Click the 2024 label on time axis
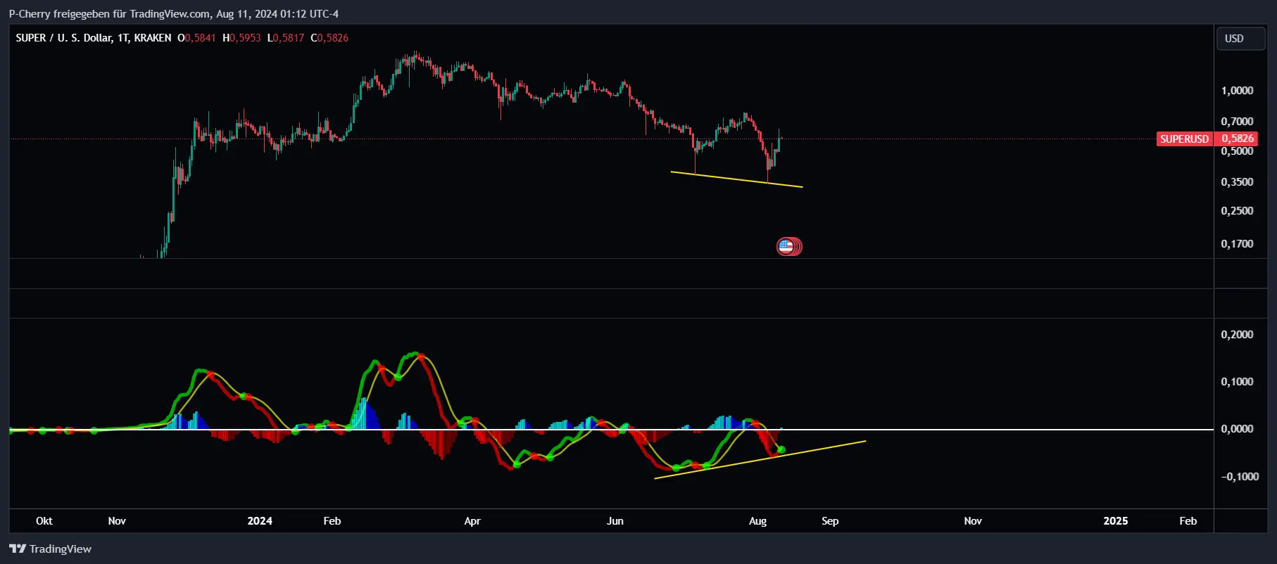The width and height of the screenshot is (1277, 564). click(260, 521)
